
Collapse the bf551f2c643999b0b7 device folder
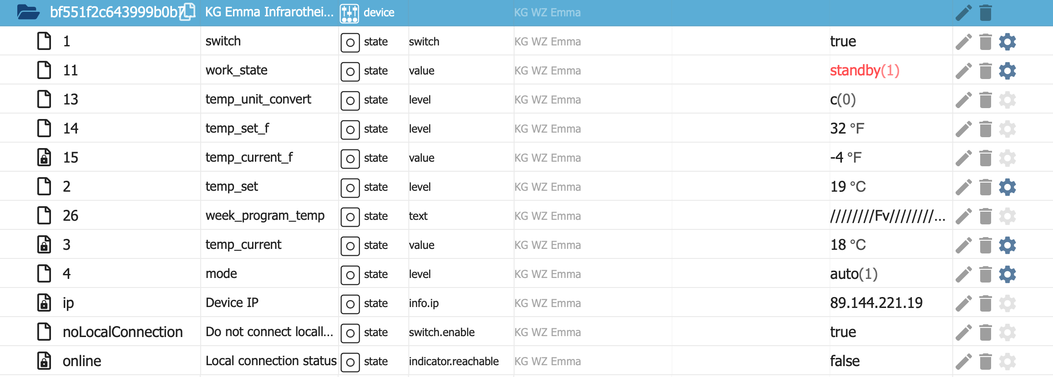28,12
